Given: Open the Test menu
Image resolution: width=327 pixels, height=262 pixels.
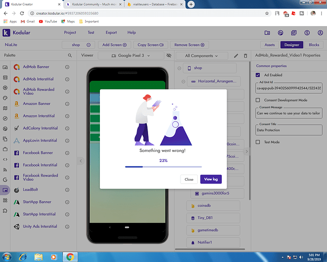Looking at the screenshot, I should [x=91, y=32].
